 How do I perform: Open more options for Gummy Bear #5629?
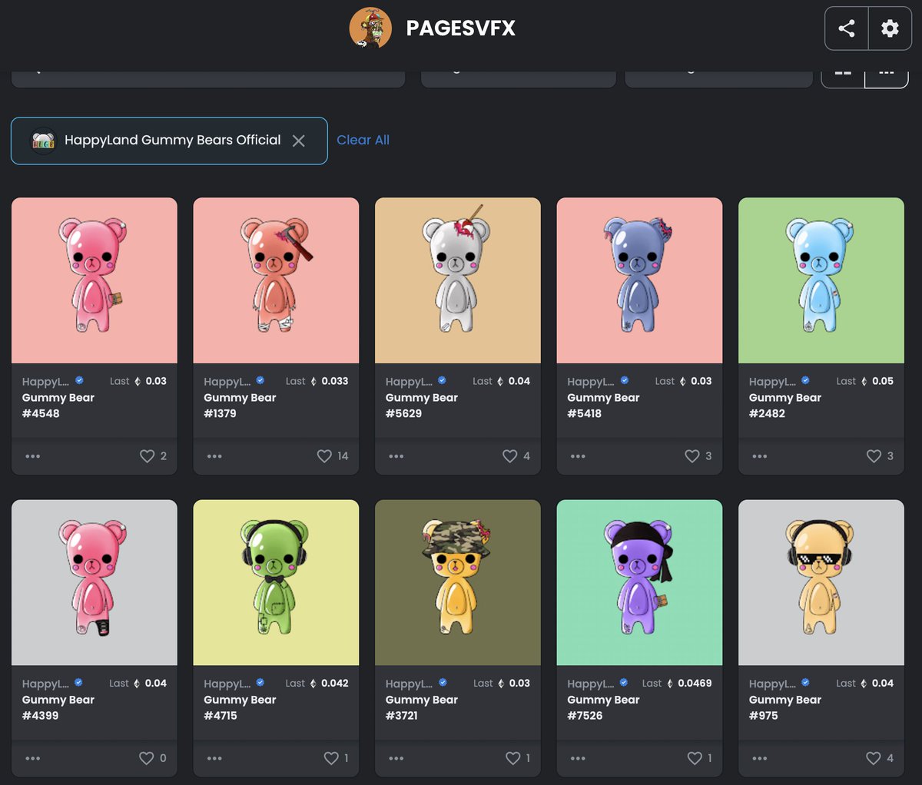pos(396,456)
